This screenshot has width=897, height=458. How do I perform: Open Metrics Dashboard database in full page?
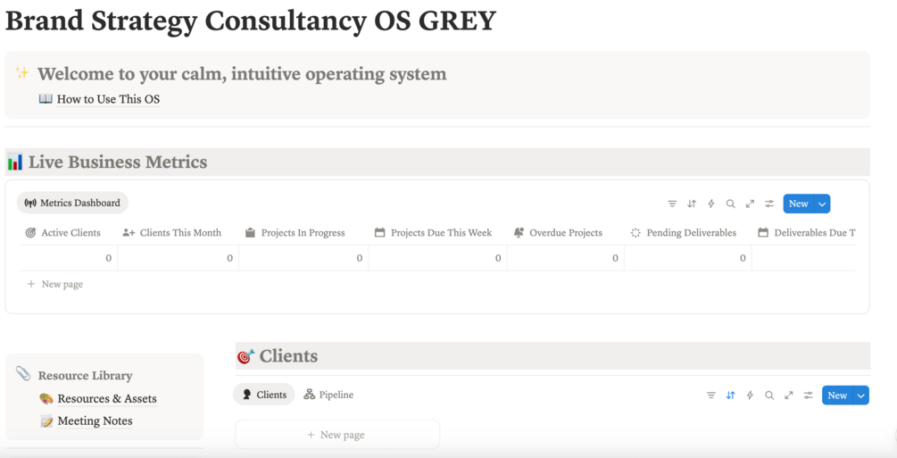750,204
